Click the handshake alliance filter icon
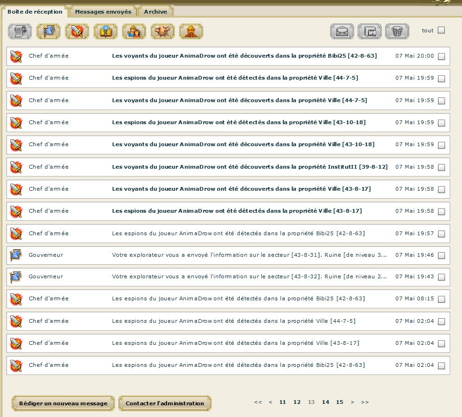 pos(163,31)
